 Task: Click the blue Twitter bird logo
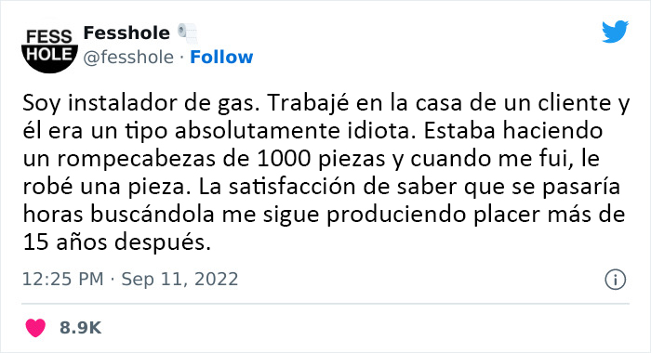coord(615,32)
